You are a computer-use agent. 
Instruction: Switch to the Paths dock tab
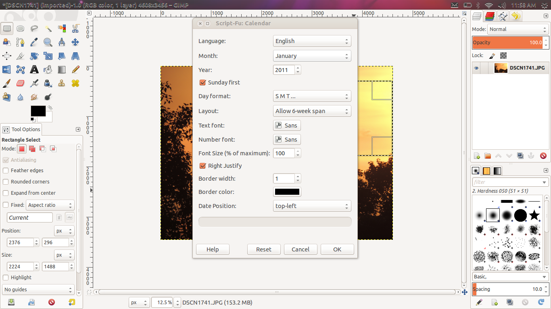point(503,16)
